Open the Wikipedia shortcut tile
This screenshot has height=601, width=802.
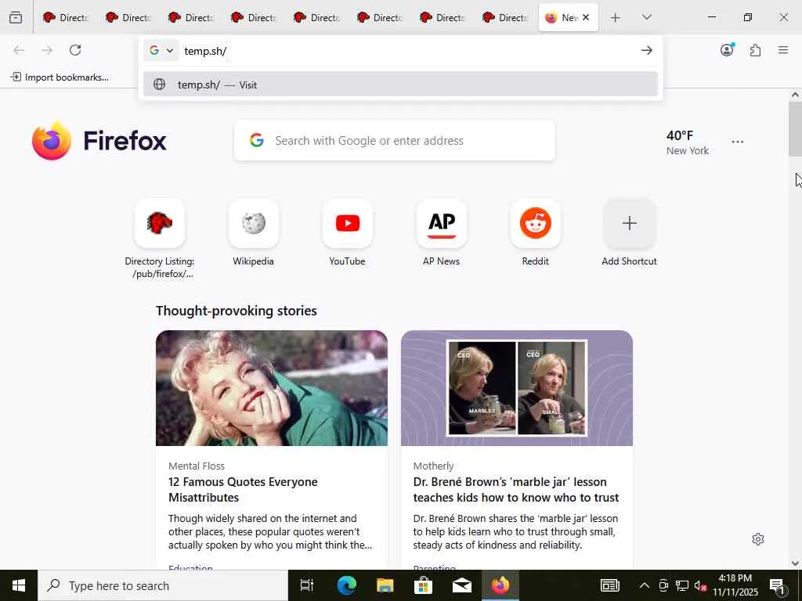254,223
